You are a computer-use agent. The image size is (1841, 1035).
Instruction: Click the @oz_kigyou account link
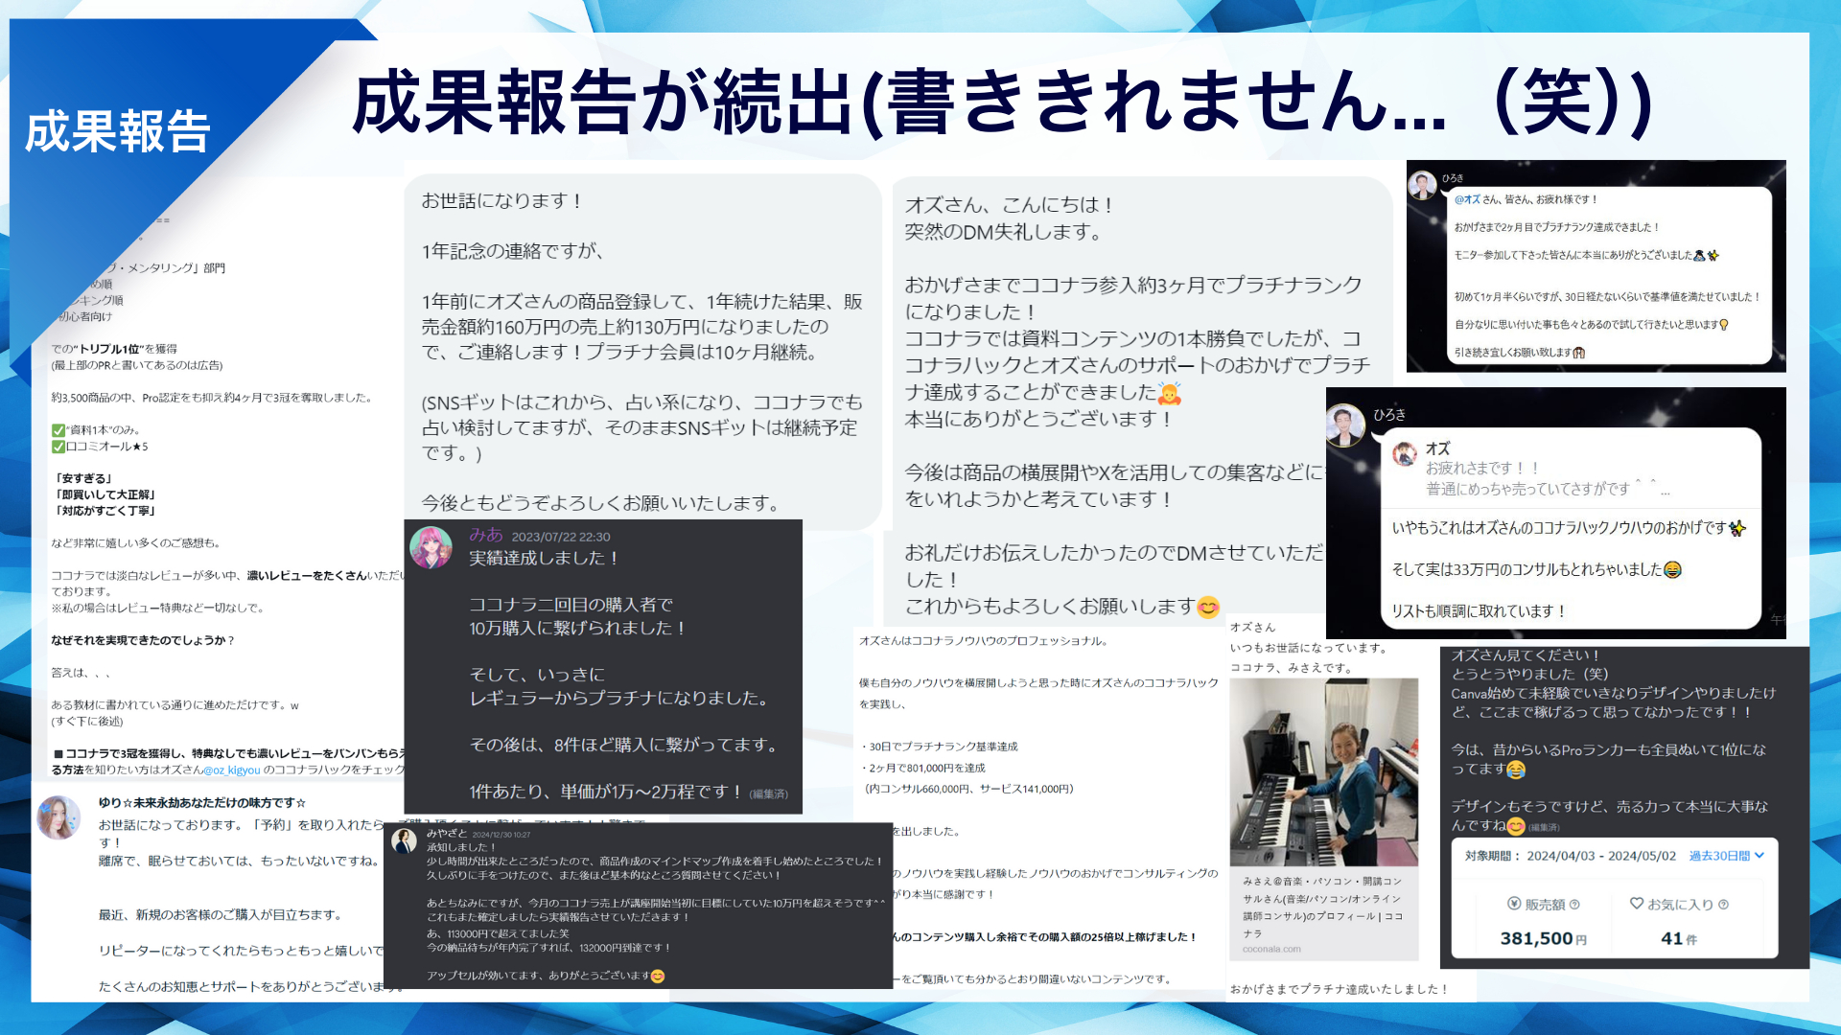coord(231,770)
